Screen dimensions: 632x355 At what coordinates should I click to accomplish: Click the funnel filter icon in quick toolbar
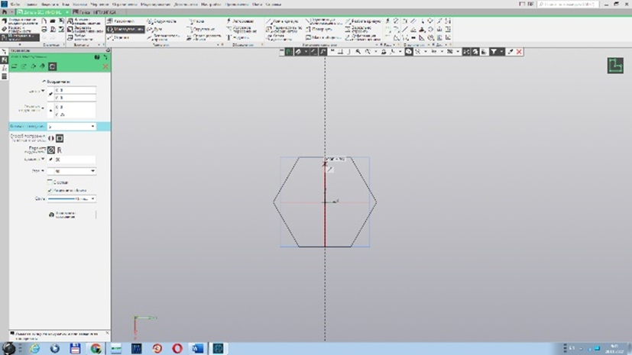coord(494,52)
